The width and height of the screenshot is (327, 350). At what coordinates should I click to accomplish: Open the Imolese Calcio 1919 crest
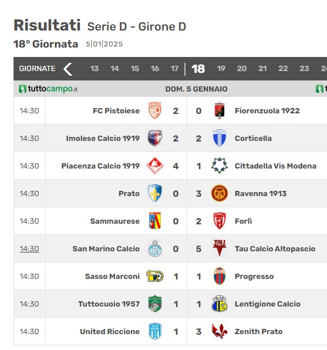point(155,138)
